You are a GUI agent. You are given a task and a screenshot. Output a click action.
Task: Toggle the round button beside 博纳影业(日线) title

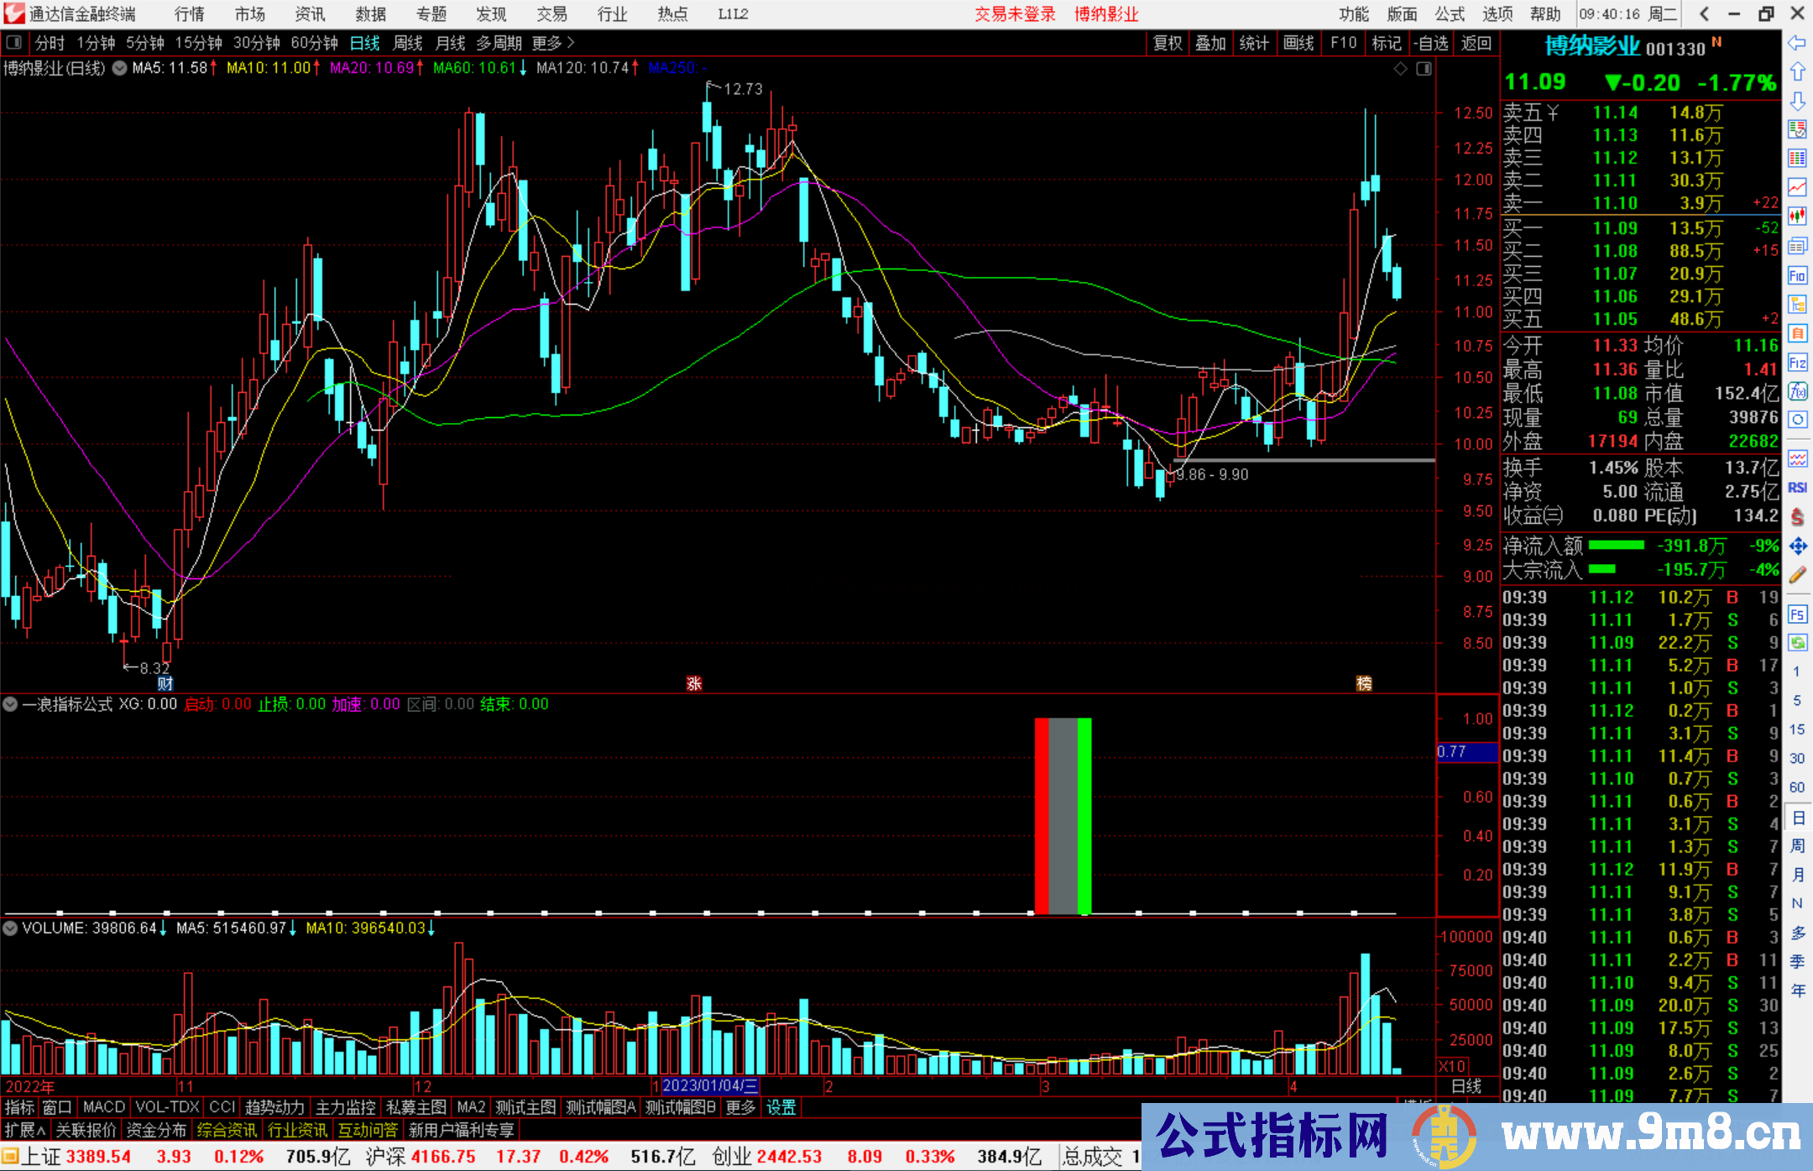tap(120, 68)
